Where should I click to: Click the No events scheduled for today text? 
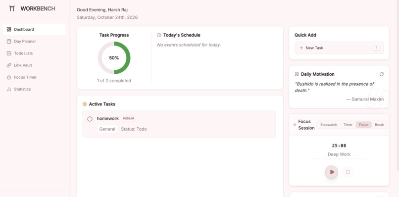(189, 45)
